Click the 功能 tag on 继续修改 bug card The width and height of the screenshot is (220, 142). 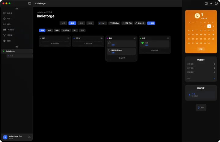(x=113, y=53)
